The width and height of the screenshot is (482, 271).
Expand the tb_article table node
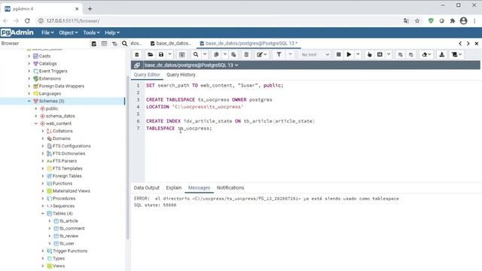tap(50, 221)
